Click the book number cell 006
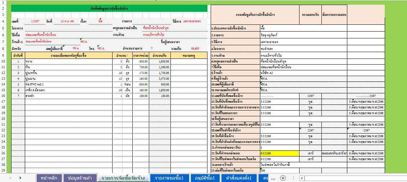Screen dimensions: 407x182 point(280,170)
